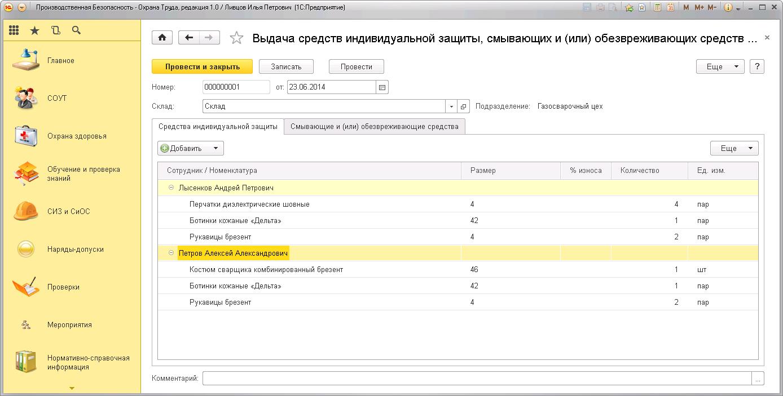The image size is (783, 396).
Task: Open the Добавить dropdown button
Action: (x=191, y=148)
